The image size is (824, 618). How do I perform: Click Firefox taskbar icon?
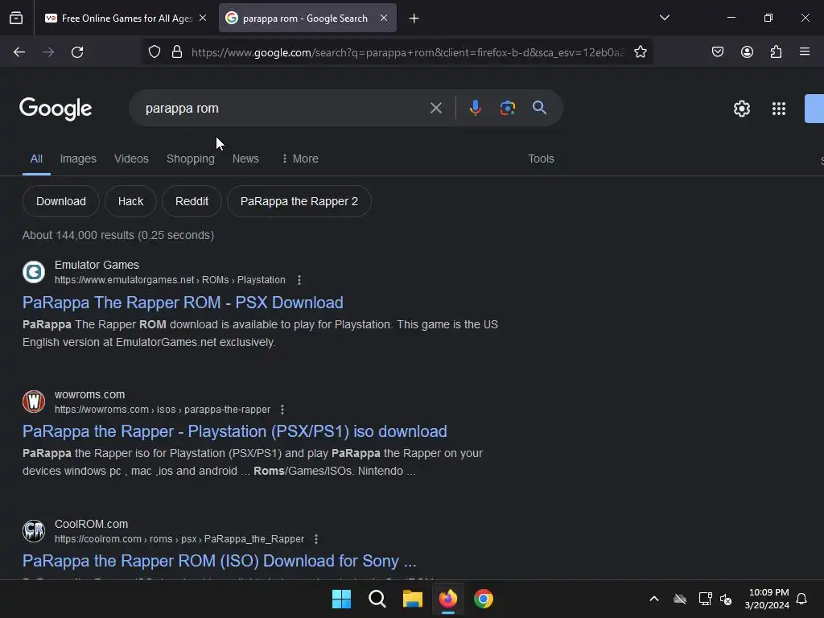point(448,599)
